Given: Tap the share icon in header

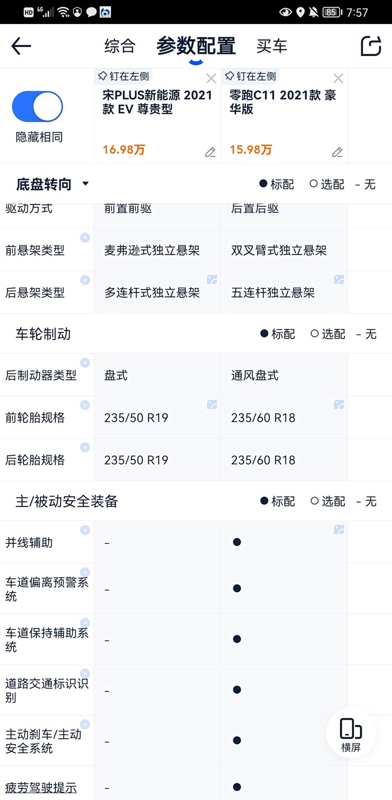Looking at the screenshot, I should (x=371, y=46).
